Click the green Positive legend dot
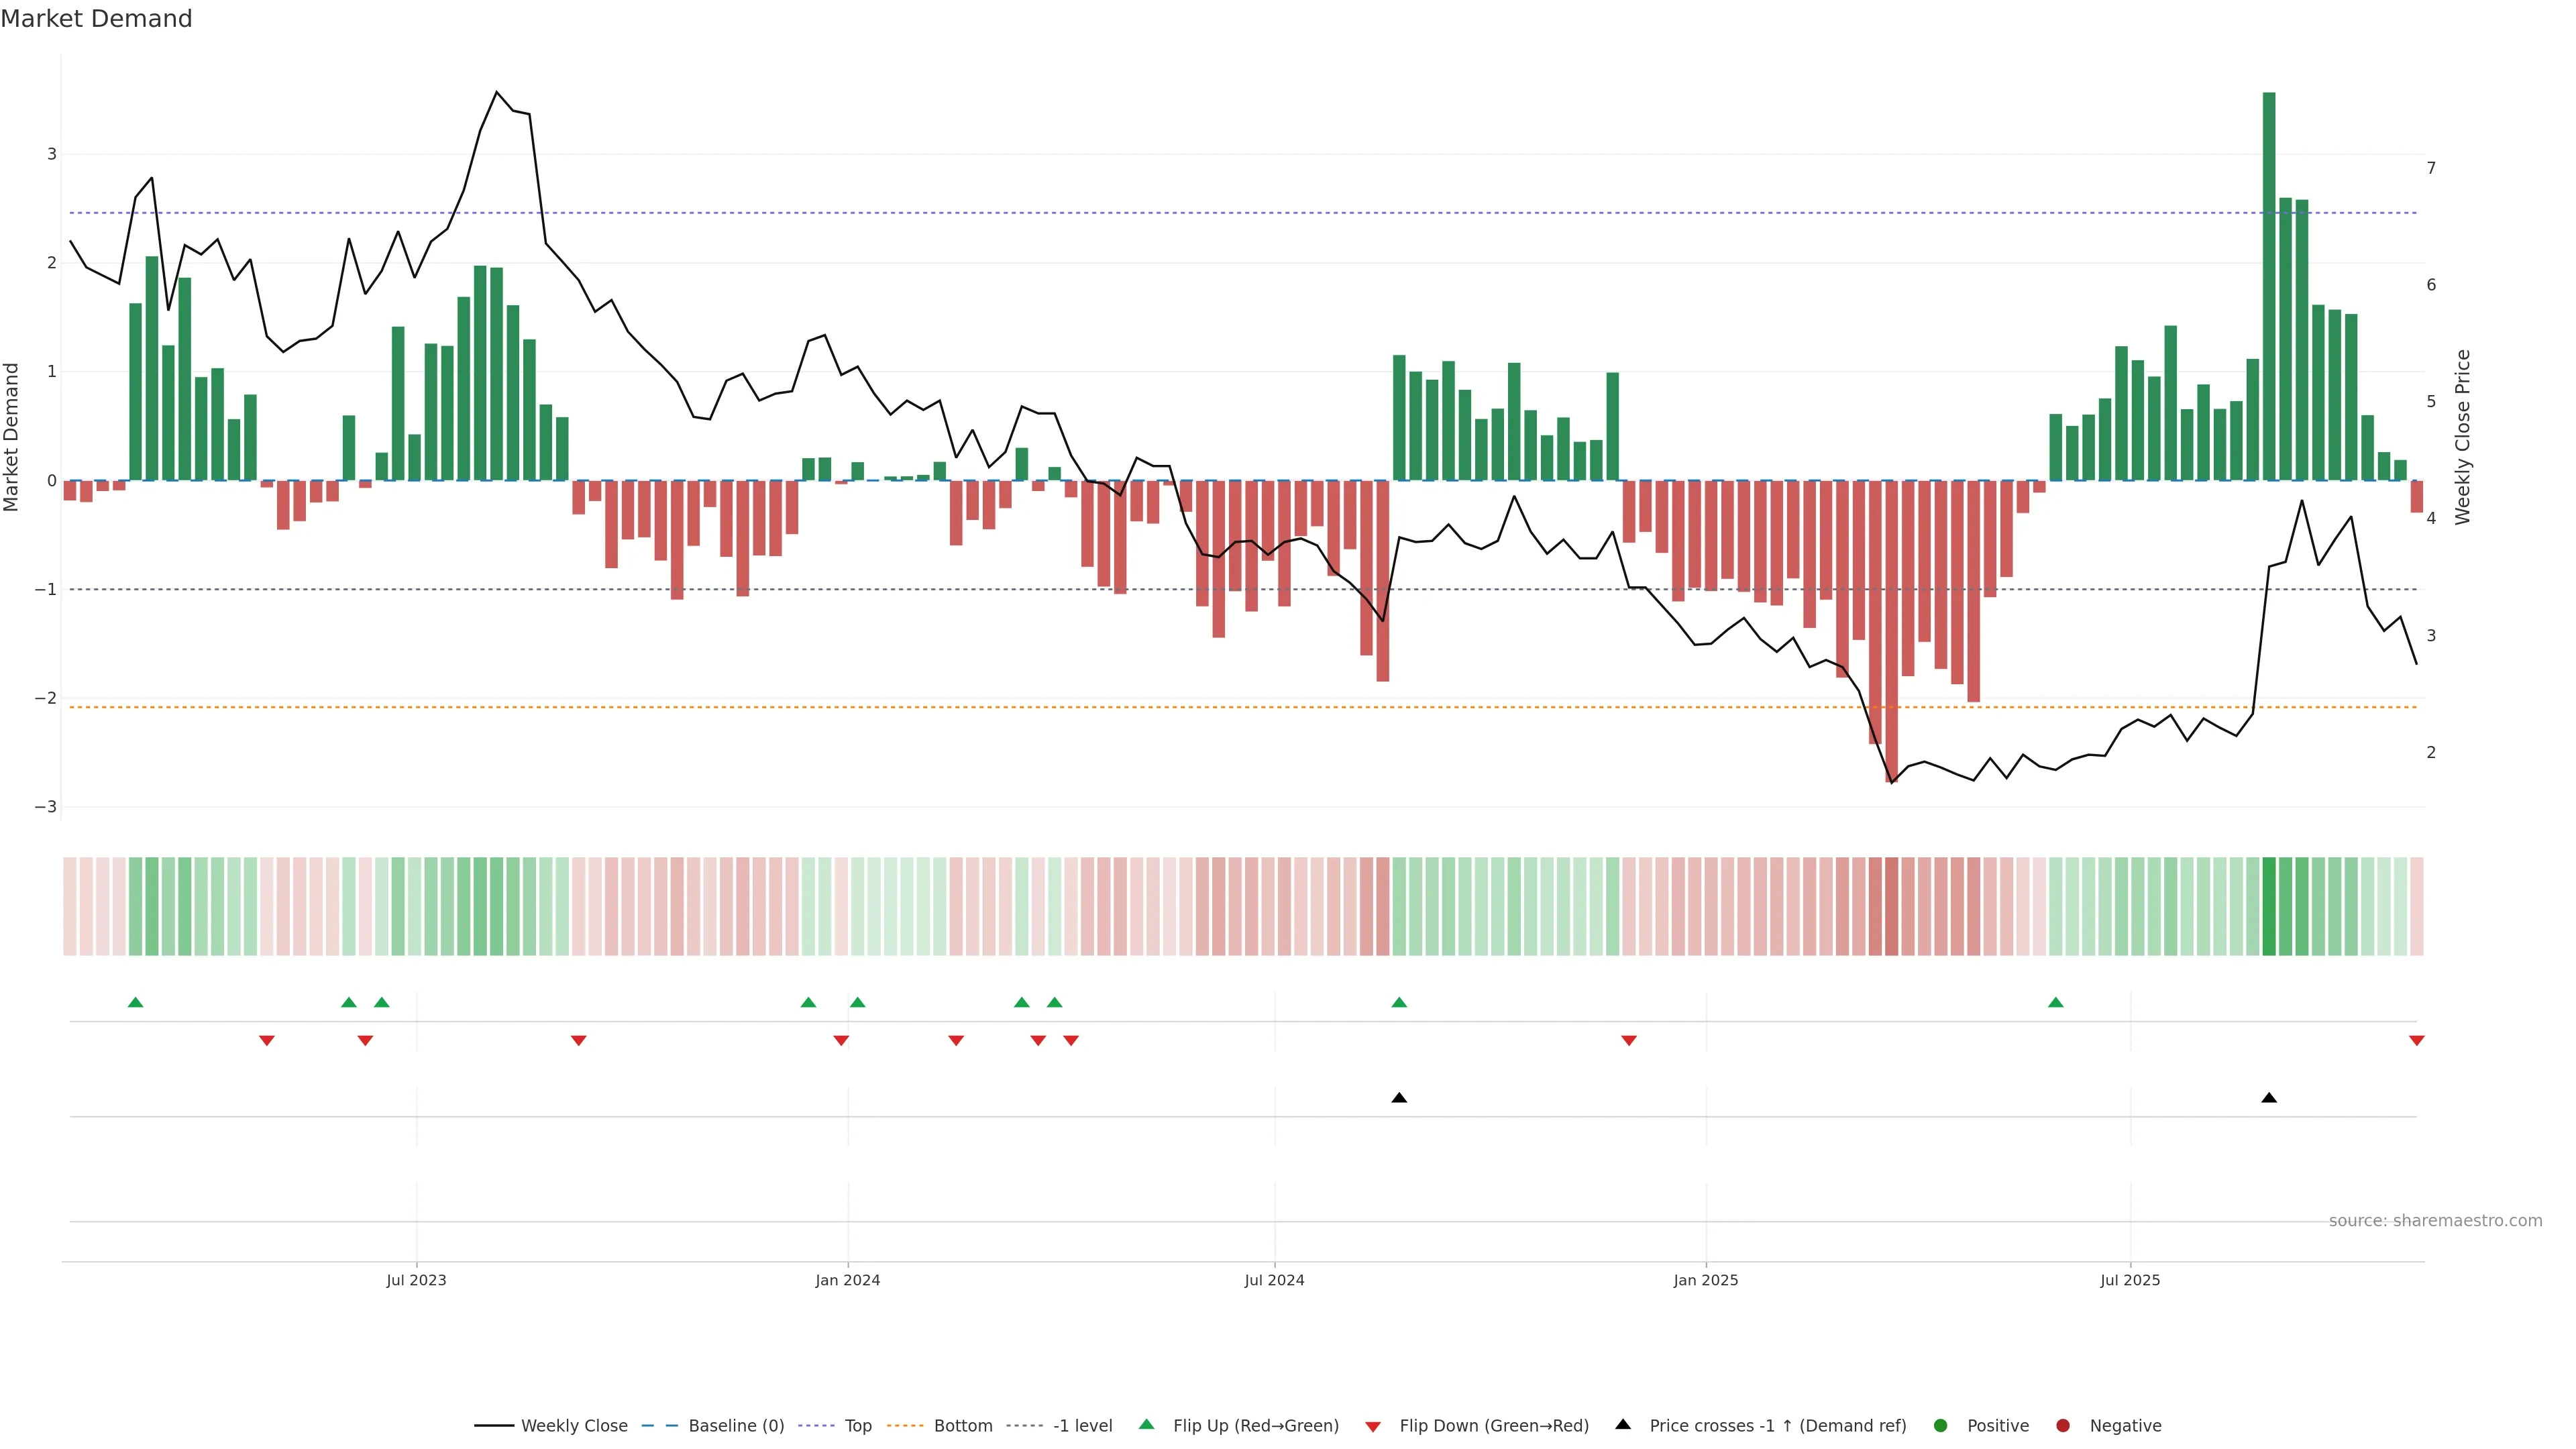 1940,1425
